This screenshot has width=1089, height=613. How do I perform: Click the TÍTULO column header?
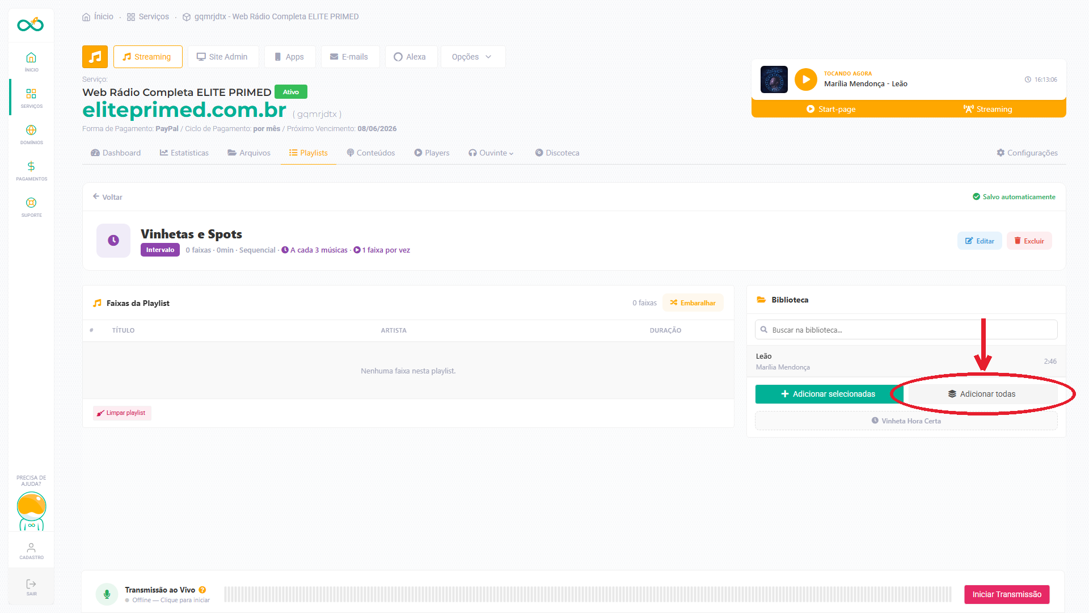123,330
